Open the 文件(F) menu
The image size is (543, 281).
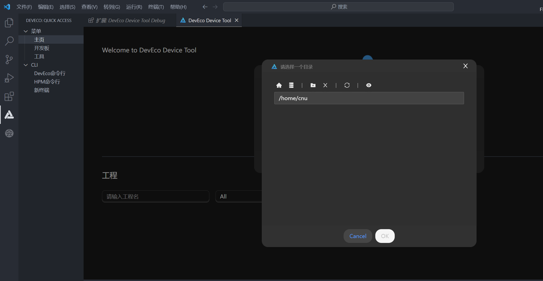click(x=24, y=7)
